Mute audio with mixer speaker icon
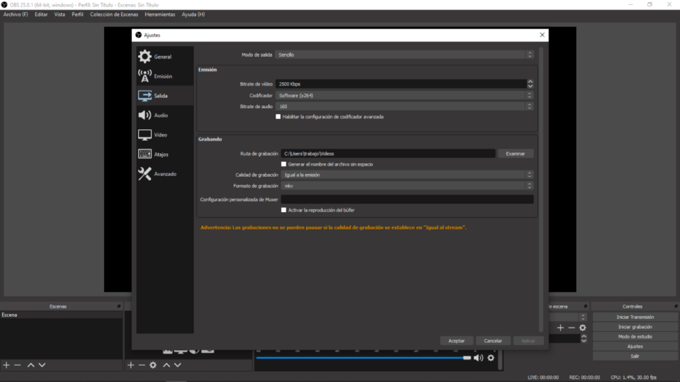680x382 pixels. pyautogui.click(x=478, y=358)
